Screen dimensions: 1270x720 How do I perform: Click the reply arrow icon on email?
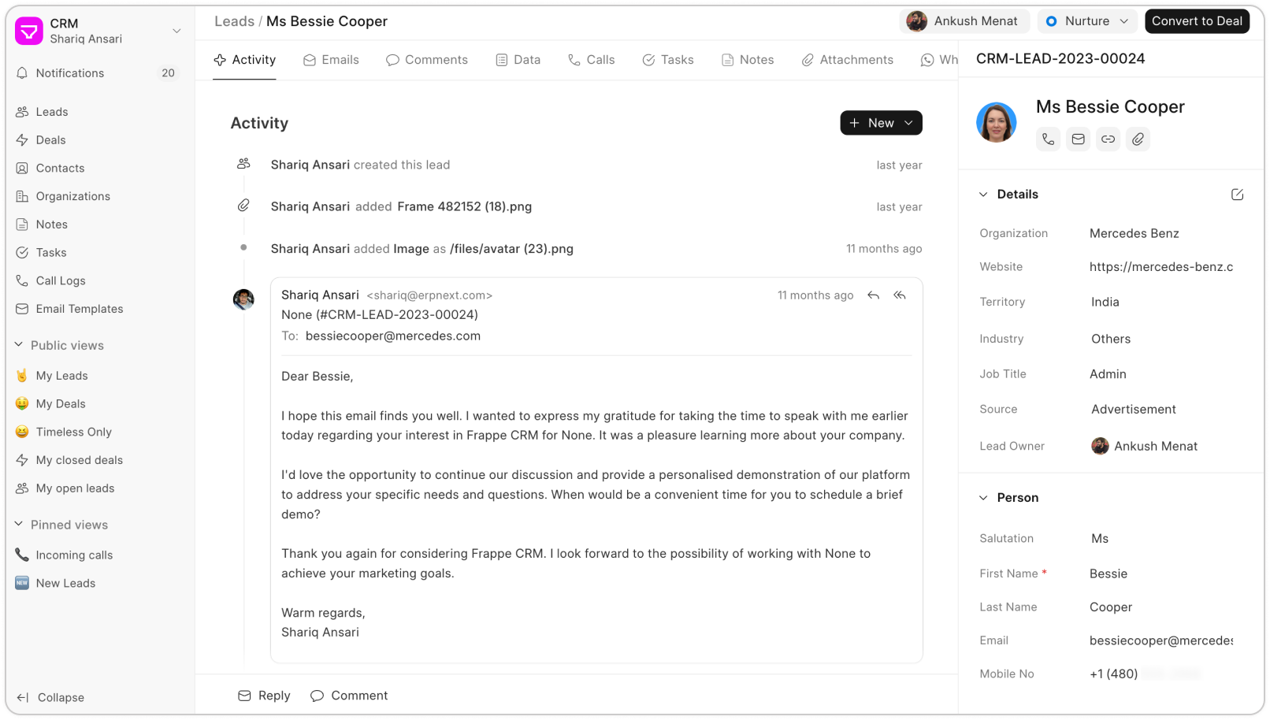click(x=873, y=295)
